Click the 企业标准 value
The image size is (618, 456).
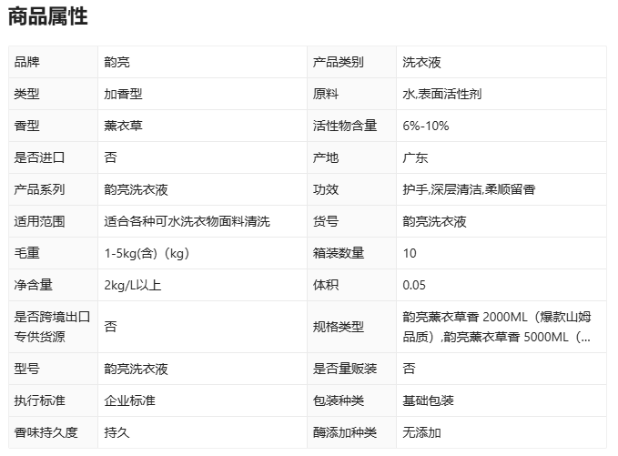click(x=129, y=400)
